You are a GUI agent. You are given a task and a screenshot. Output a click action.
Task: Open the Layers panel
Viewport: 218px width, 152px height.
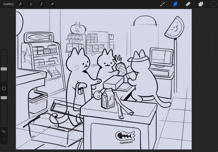(x=201, y=4)
